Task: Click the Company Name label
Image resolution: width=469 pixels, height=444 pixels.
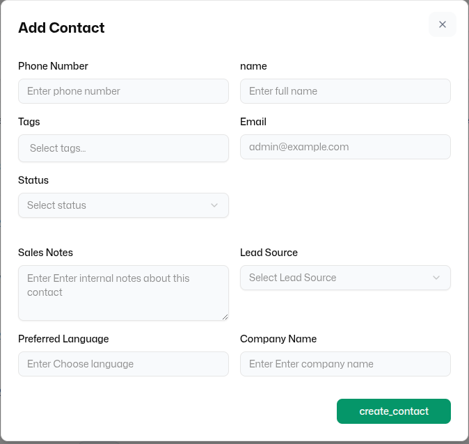Action: click(278, 339)
